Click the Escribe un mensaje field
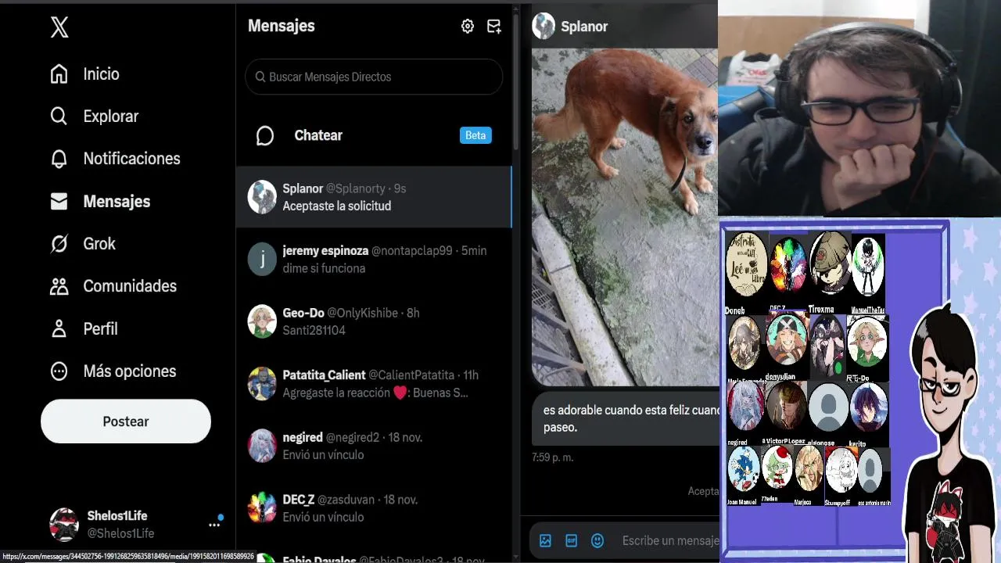Screen dimensions: 1001x563 click(x=669, y=540)
